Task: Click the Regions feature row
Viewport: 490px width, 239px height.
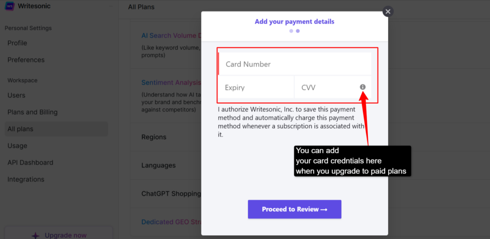Action: [x=166, y=137]
